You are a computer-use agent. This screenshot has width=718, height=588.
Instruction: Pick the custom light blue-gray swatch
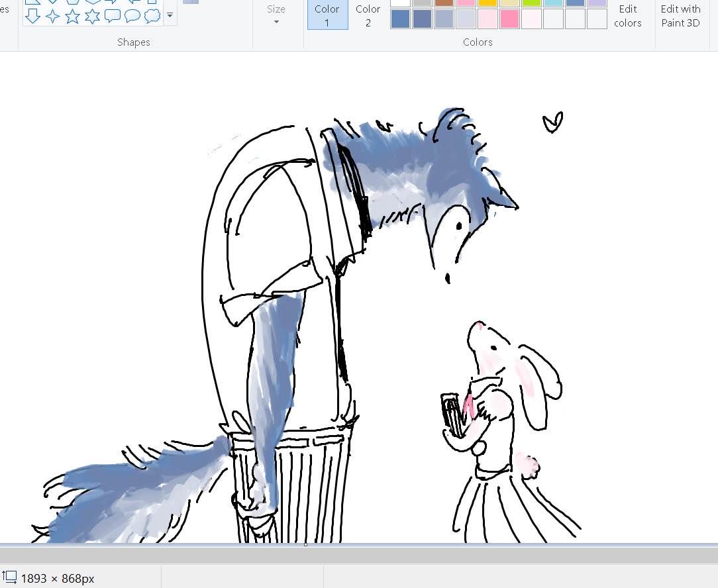tap(444, 19)
